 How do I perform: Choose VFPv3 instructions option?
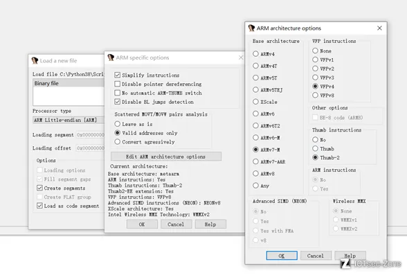(315, 78)
